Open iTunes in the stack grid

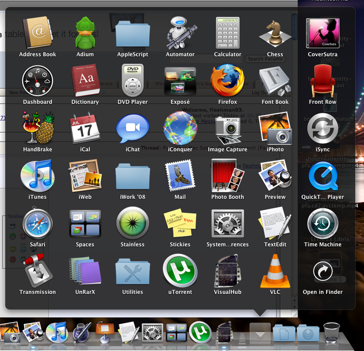click(x=37, y=176)
